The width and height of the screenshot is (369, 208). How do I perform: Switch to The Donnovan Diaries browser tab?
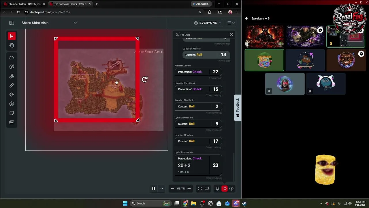69,4
